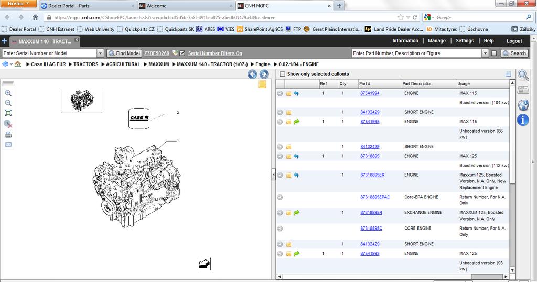Click the parts list scroll down arrow

click(512, 270)
